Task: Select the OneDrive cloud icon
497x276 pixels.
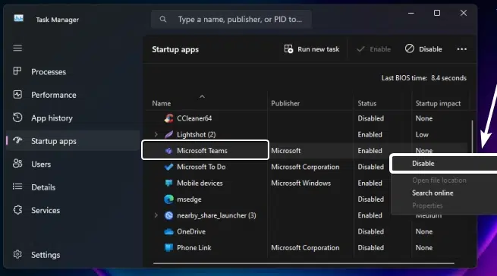Action: point(169,232)
